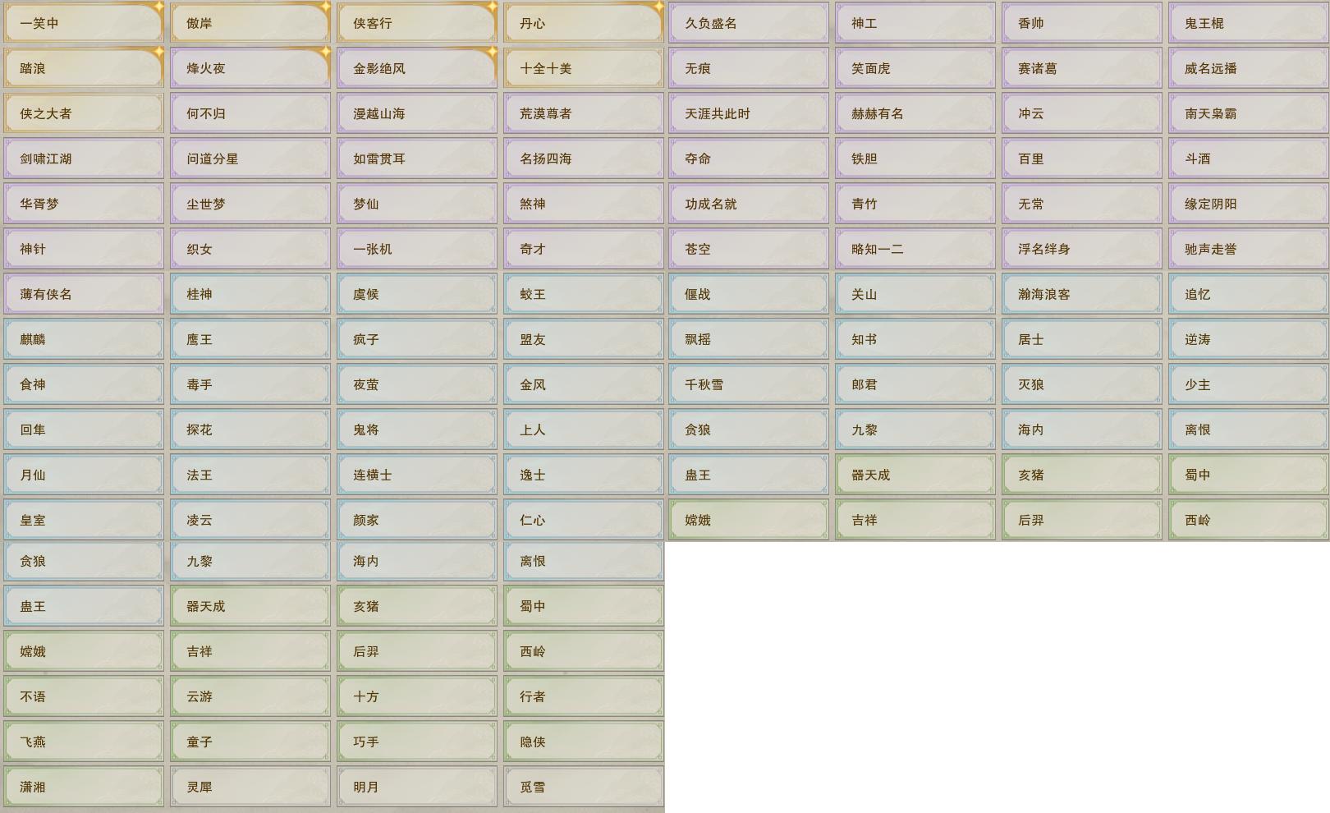This screenshot has height=813, width=1330.
Task: Select the 鬼王棍 title label
Action: (1248, 23)
